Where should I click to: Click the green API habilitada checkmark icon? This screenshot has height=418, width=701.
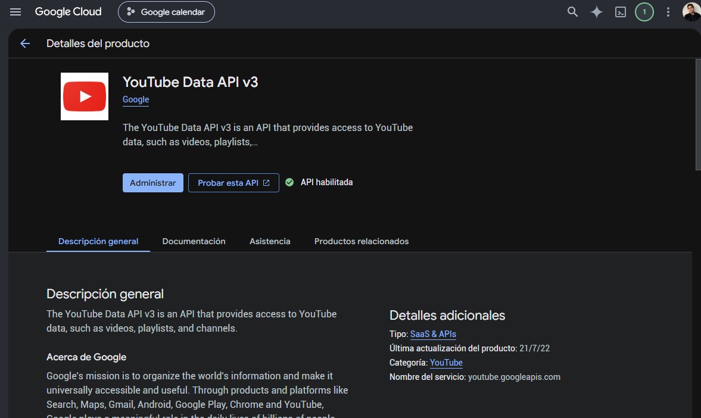click(289, 182)
